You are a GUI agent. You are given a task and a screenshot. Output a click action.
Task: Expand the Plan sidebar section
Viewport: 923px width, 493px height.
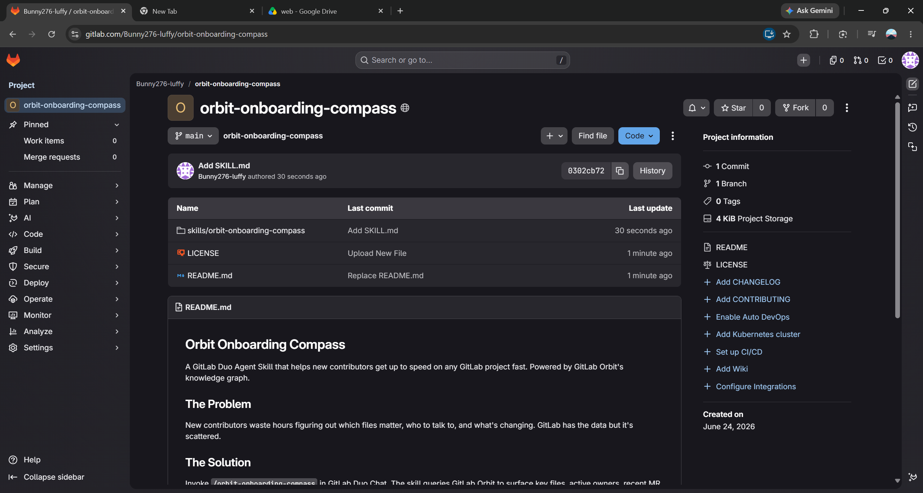pyautogui.click(x=65, y=202)
